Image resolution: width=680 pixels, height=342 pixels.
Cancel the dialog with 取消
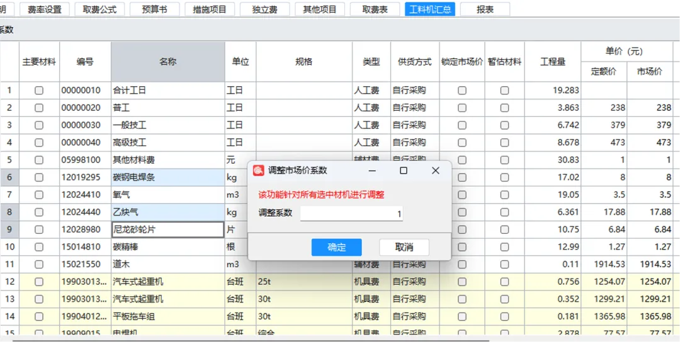(x=404, y=247)
